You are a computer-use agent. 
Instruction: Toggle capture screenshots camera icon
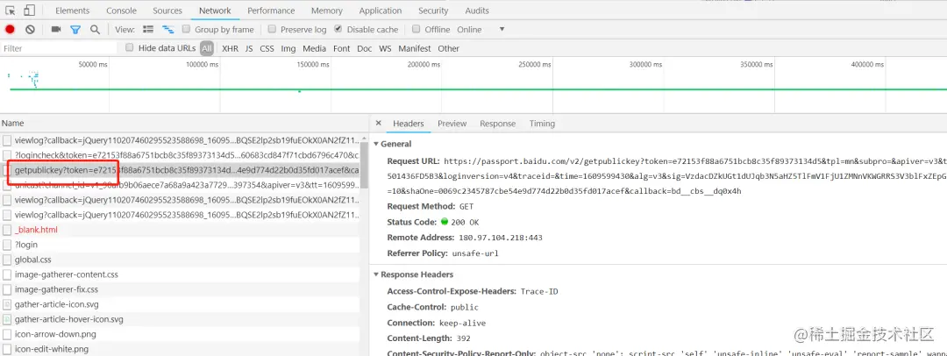[56, 29]
